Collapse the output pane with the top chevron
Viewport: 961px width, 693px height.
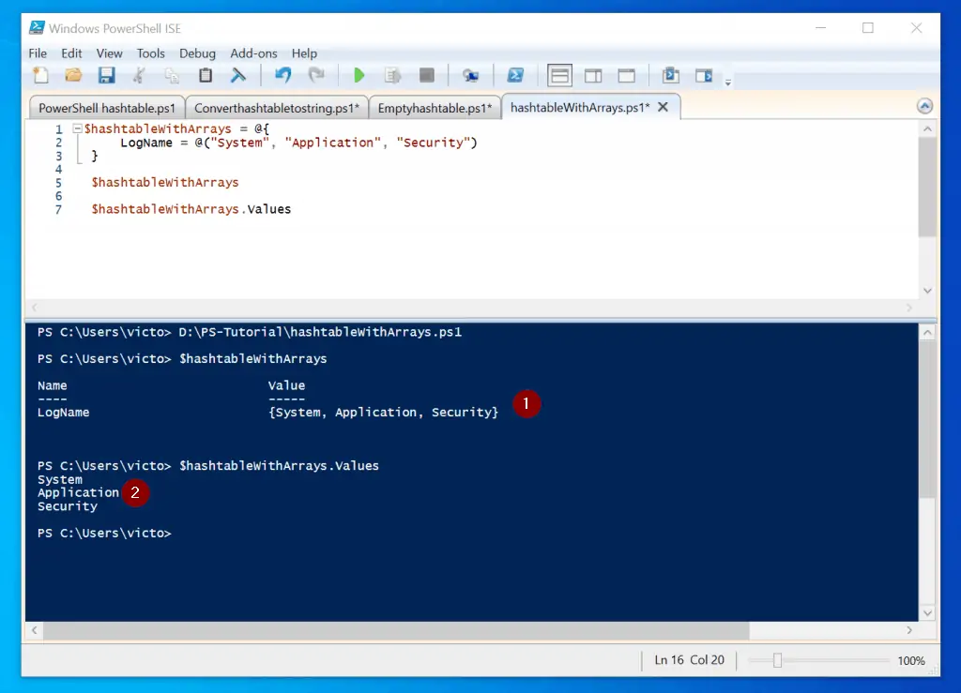[925, 105]
